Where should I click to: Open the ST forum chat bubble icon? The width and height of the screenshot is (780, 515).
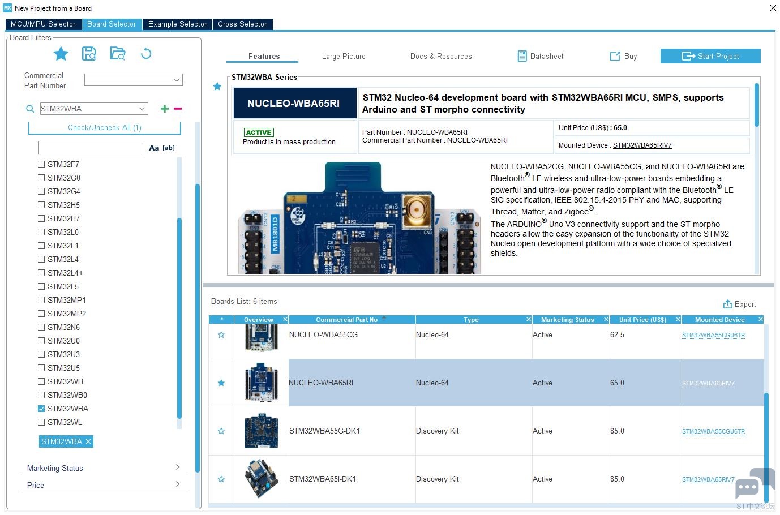click(755, 484)
